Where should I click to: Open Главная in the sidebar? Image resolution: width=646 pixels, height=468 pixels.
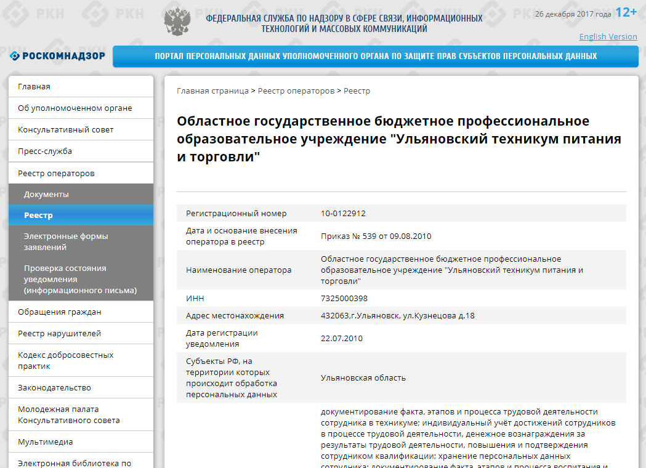34,87
